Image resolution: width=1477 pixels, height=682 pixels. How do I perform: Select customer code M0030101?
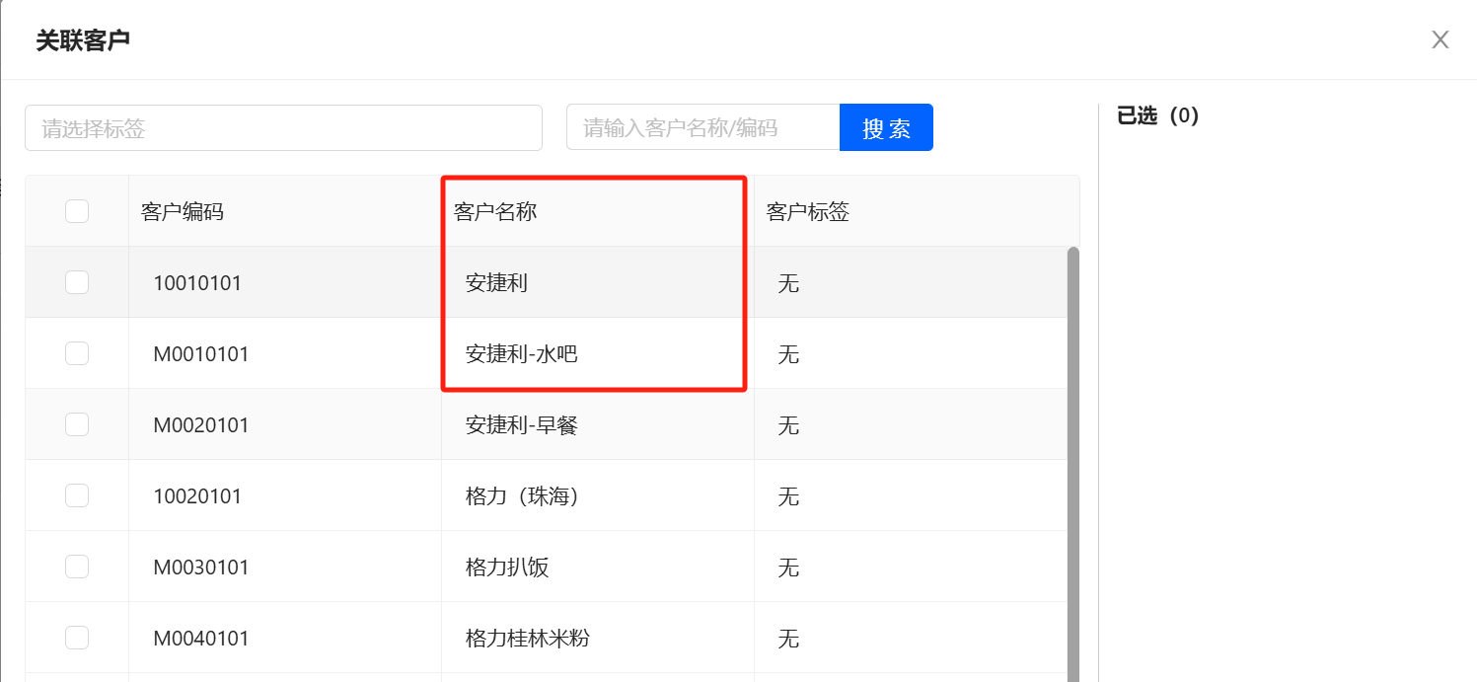click(x=201, y=568)
